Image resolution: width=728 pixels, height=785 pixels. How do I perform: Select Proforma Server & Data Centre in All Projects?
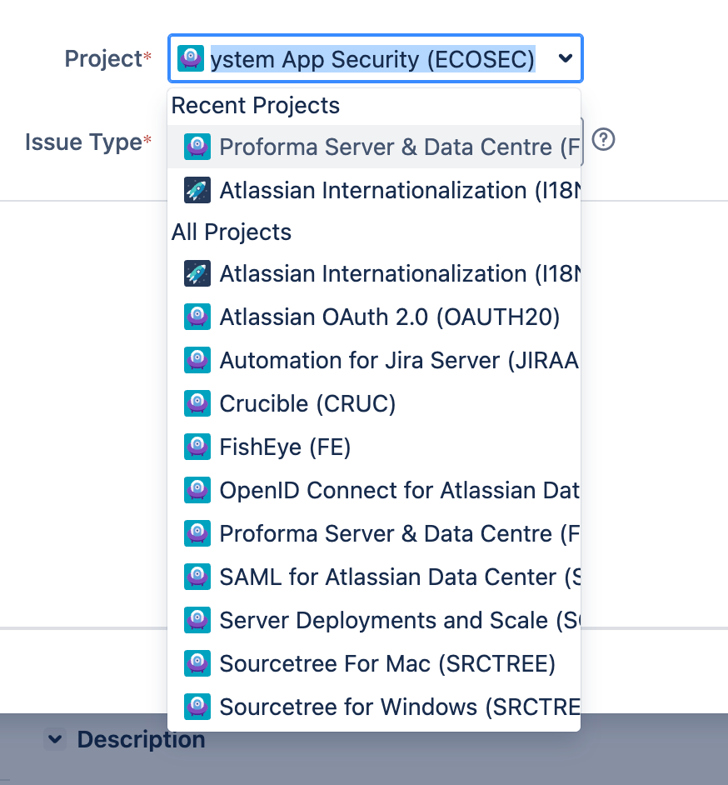tap(374, 533)
